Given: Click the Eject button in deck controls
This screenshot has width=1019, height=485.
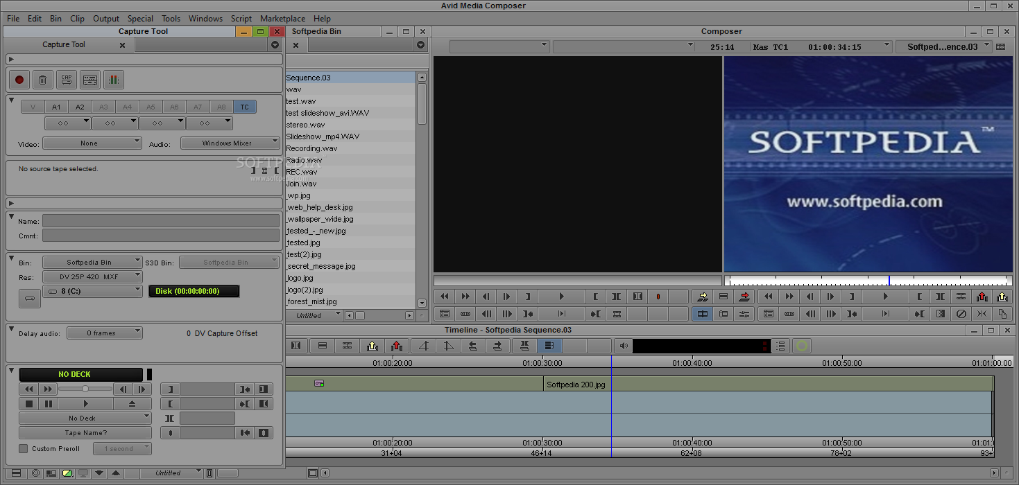Looking at the screenshot, I should pos(132,403).
